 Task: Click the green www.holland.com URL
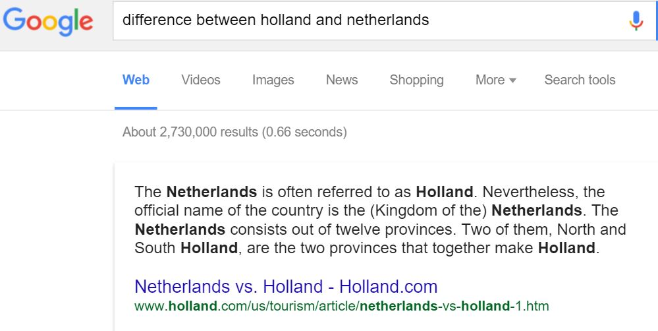(x=341, y=306)
